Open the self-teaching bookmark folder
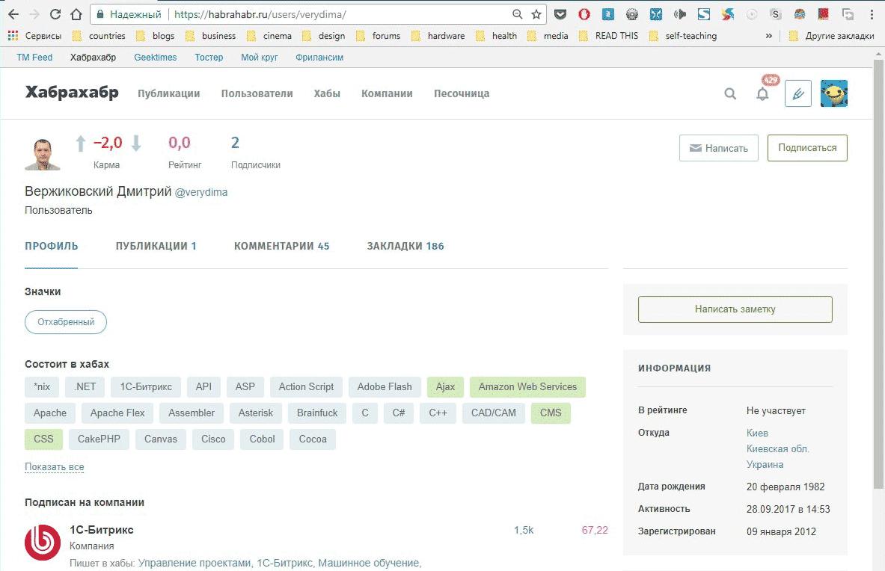Screen dimensions: 885x571 (683, 36)
